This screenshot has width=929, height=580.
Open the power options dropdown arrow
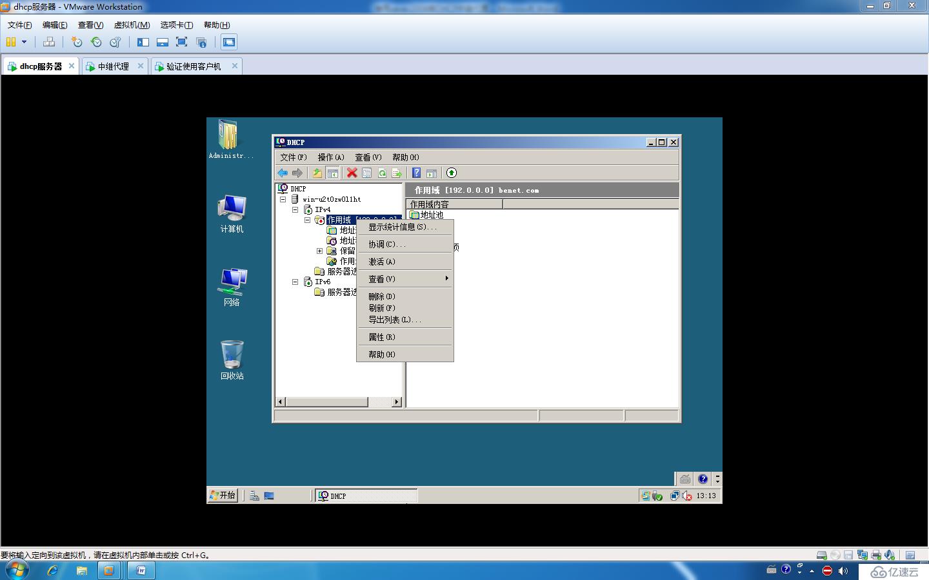click(x=25, y=42)
